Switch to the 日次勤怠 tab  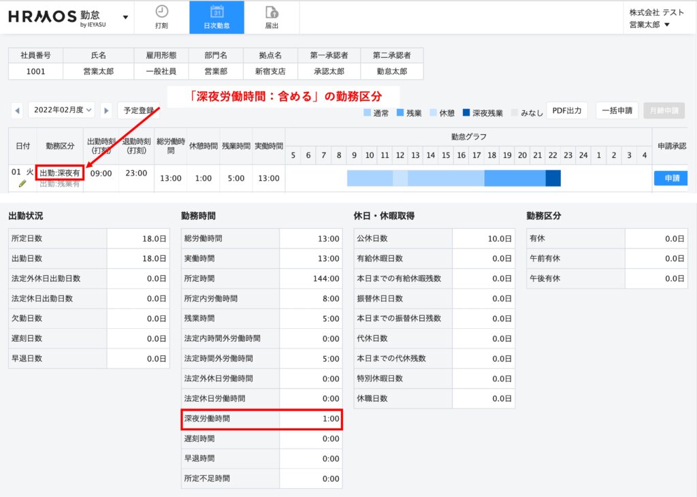(216, 18)
